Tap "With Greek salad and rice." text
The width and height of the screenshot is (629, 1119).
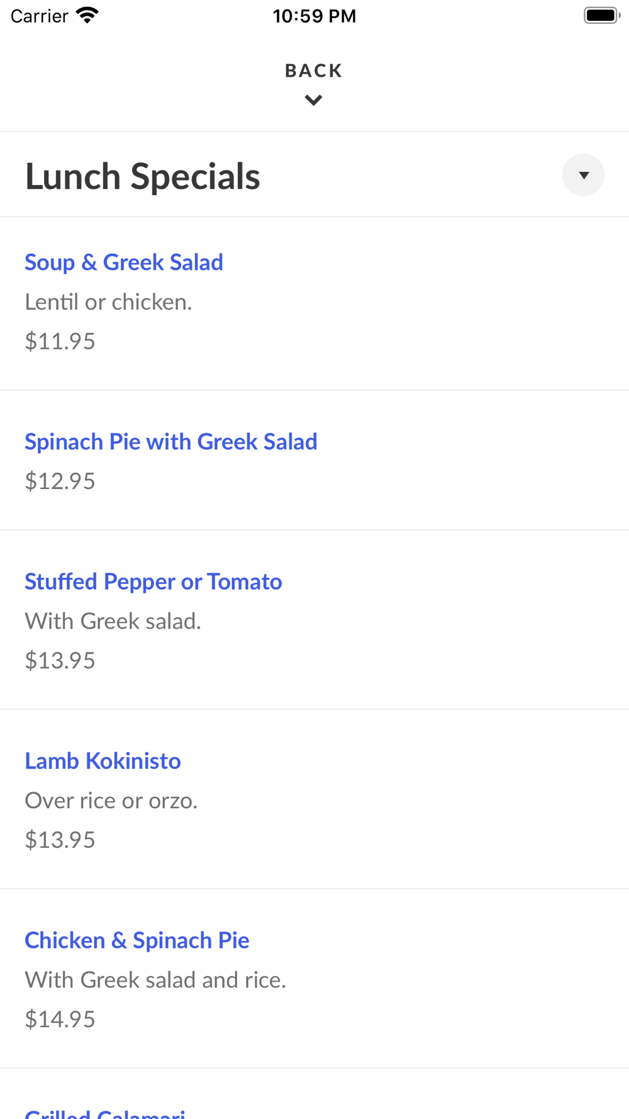(155, 980)
